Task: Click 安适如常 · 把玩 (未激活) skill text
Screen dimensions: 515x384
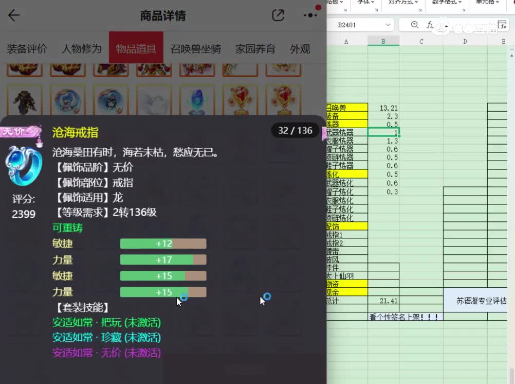Action: (107, 322)
